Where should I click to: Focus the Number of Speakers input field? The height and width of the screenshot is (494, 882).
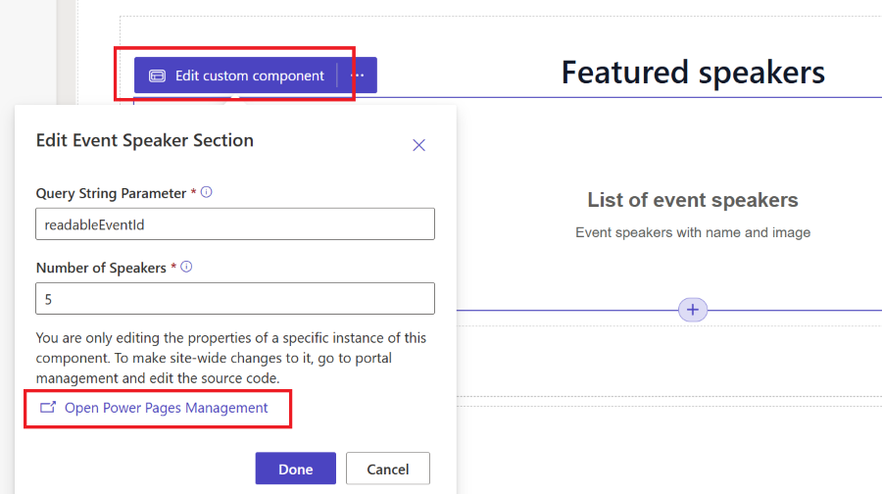pos(235,299)
